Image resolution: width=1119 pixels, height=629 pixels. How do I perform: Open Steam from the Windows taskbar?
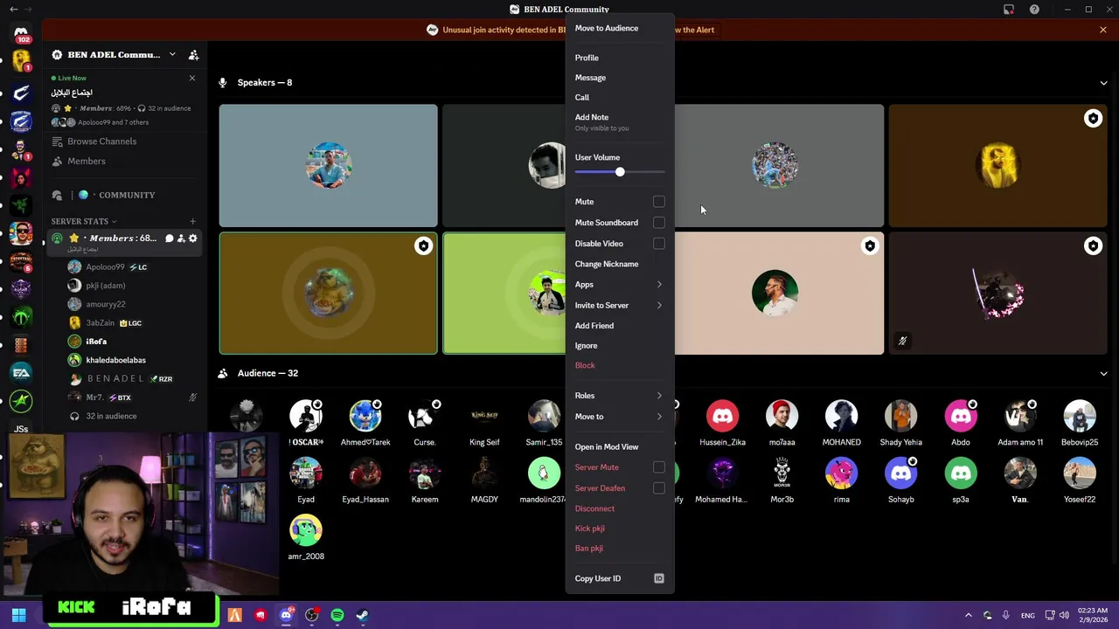pyautogui.click(x=363, y=615)
